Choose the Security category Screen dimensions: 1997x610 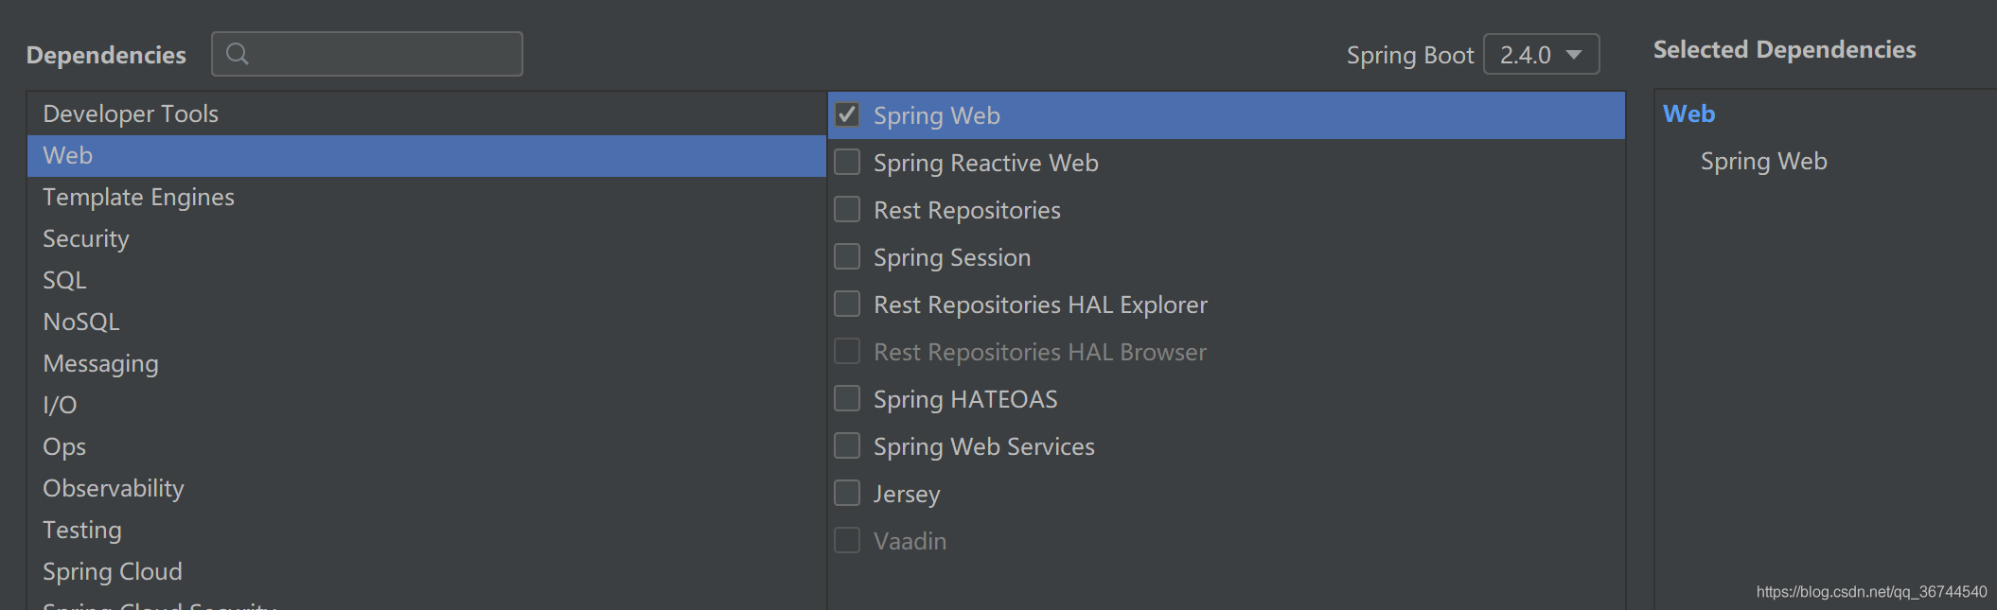[86, 239]
